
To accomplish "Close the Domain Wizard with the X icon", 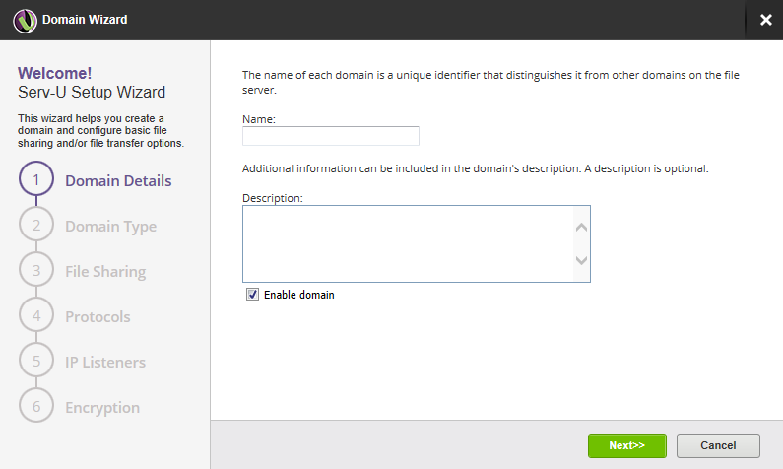I will [x=765, y=20].
